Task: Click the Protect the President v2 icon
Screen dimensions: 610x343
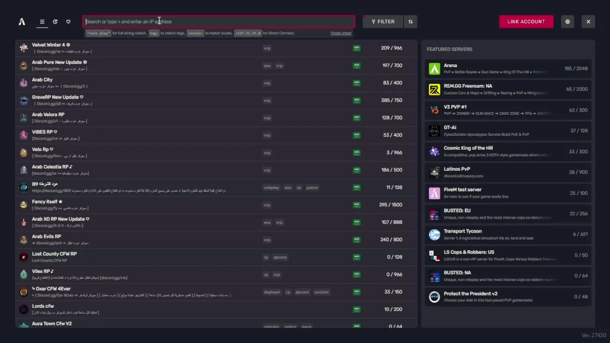Action: 434,297
